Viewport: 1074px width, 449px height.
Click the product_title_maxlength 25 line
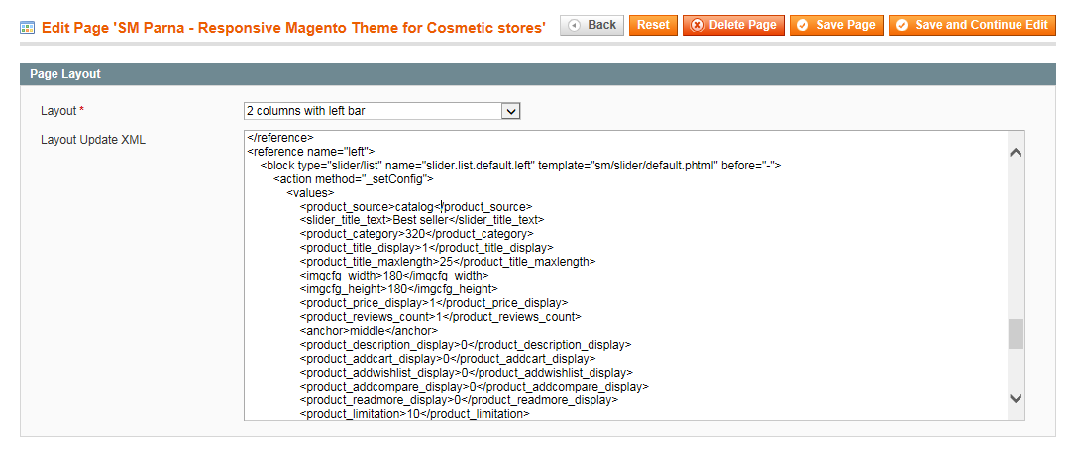(x=447, y=262)
